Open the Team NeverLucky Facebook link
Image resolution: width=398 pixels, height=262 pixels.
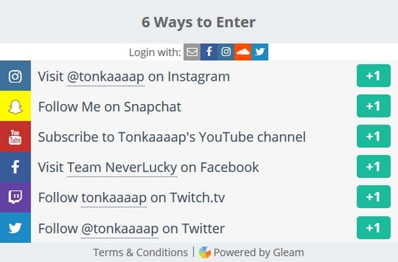pos(121,167)
